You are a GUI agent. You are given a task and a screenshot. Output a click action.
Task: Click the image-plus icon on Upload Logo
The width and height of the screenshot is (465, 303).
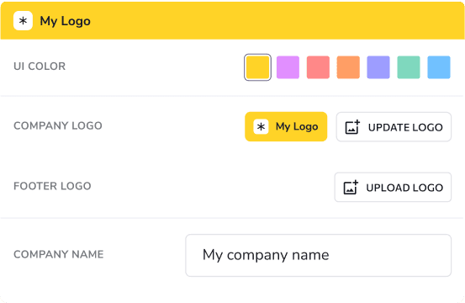coord(351,187)
